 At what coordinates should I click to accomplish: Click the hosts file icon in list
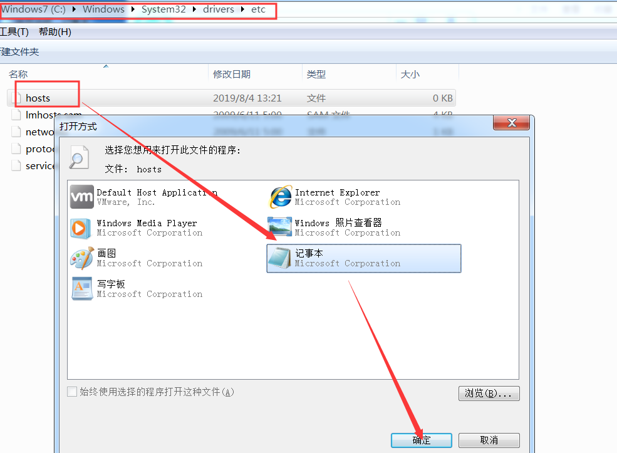click(x=16, y=98)
